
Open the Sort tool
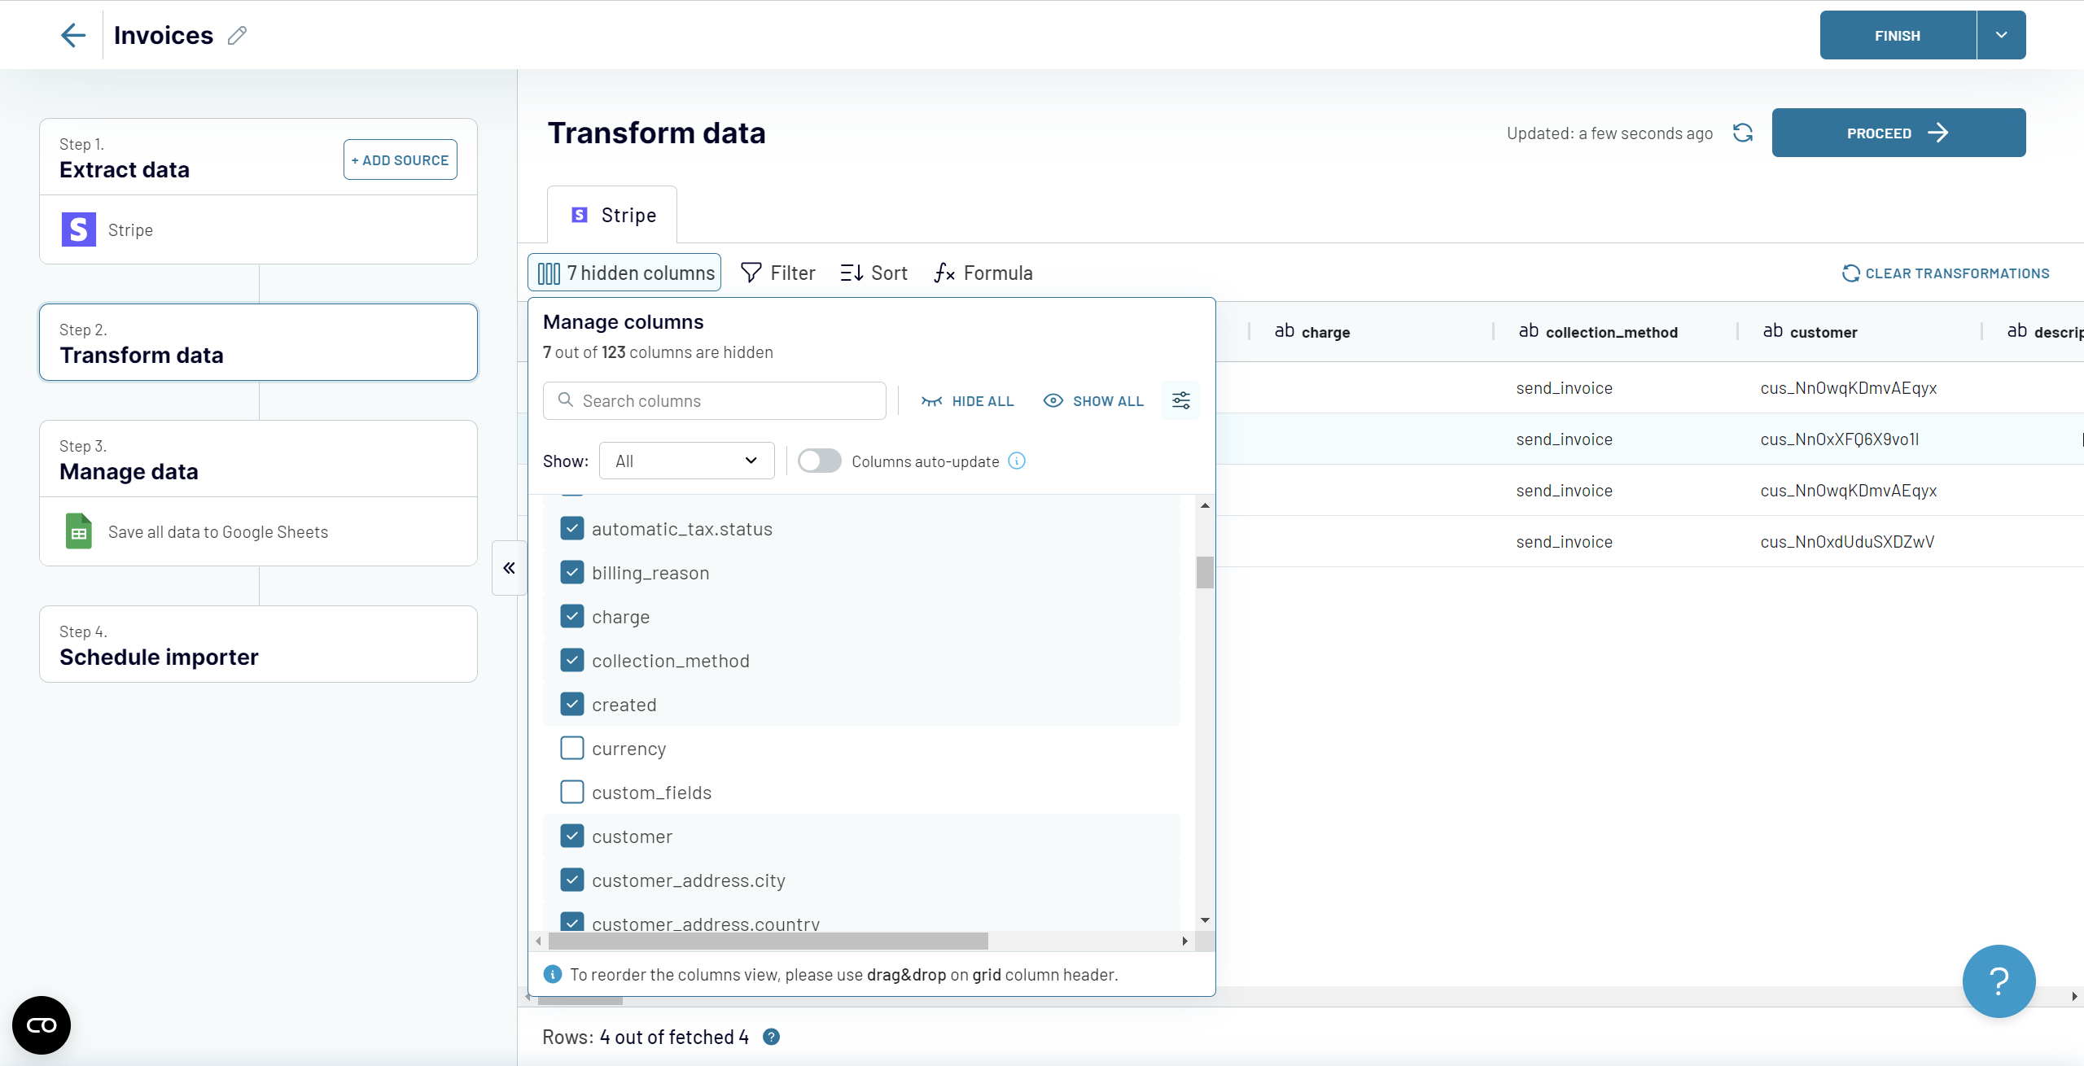click(x=873, y=273)
